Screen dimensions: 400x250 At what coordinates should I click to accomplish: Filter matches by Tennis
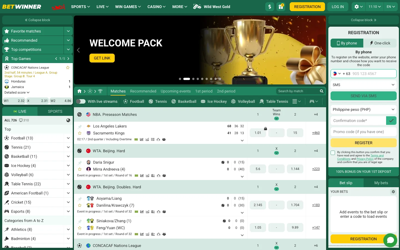[x=158, y=101]
